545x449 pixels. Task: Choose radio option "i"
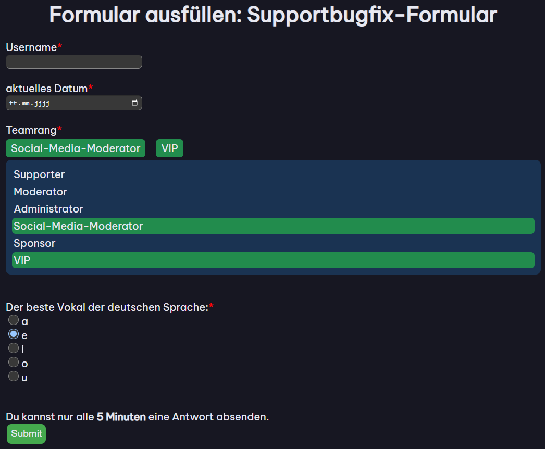14,348
